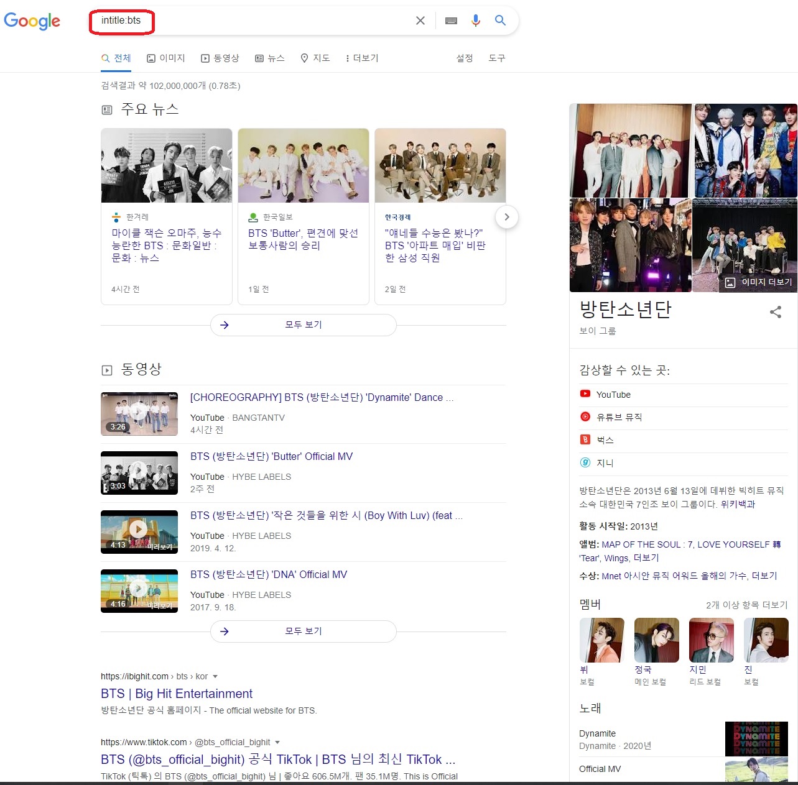Viewport: 798px width, 785px height.
Task: Click the share icon beside 방탄소년단
Action: (x=776, y=312)
